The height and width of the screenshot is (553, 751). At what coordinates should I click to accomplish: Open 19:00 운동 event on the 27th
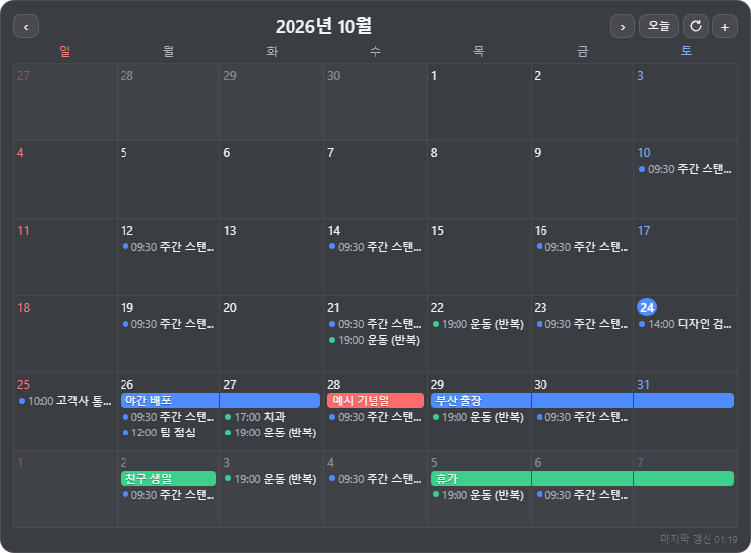point(272,433)
